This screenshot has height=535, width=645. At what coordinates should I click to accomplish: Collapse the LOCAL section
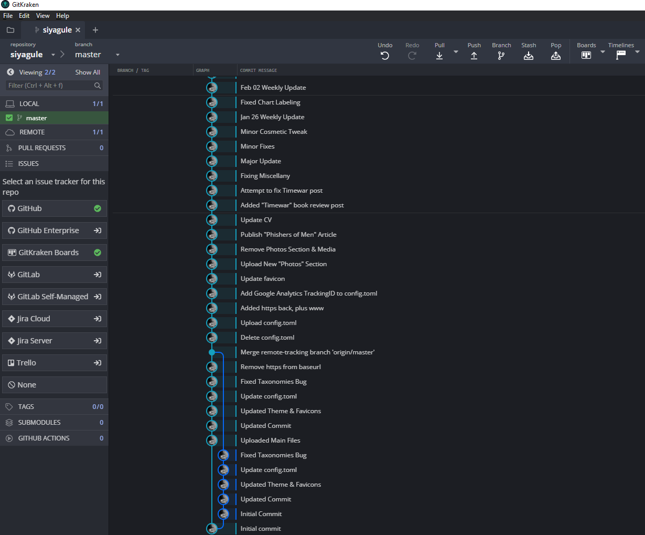55,103
